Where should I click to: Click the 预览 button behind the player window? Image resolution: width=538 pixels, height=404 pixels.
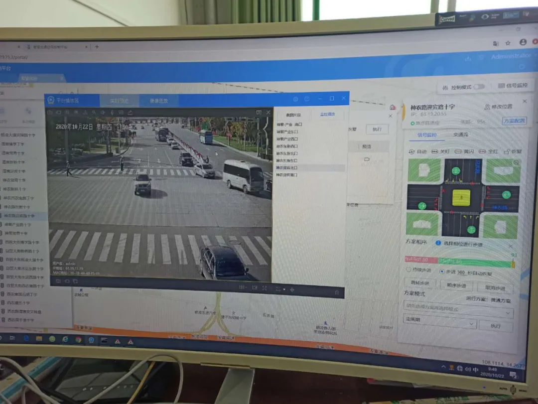pos(367,146)
